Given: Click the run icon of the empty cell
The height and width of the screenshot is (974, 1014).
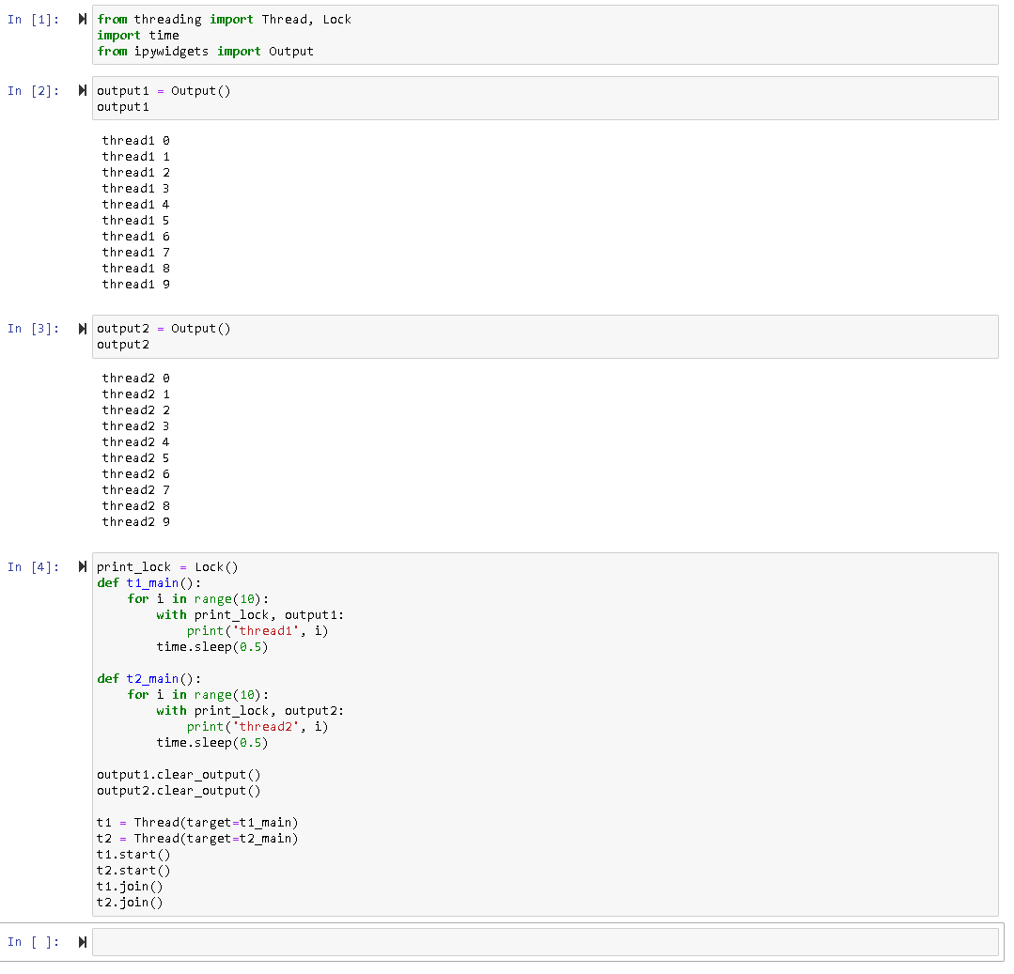Looking at the screenshot, I should pyautogui.click(x=83, y=942).
